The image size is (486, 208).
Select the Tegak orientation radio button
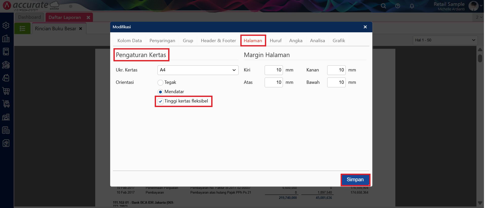[x=160, y=83]
